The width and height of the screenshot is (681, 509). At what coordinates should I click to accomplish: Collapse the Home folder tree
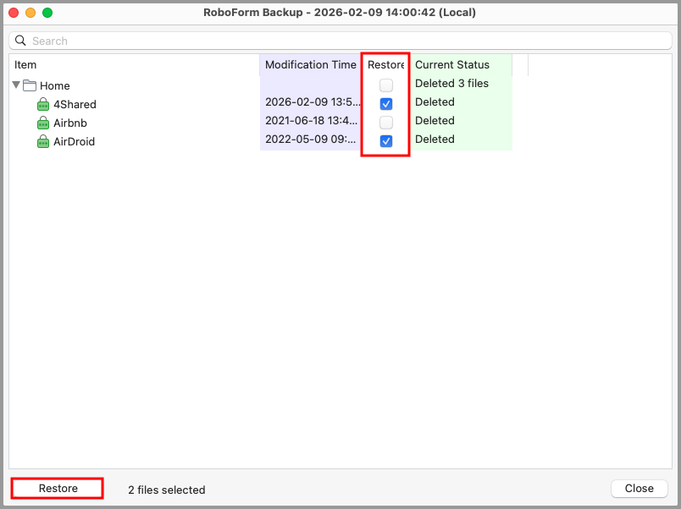click(x=16, y=85)
